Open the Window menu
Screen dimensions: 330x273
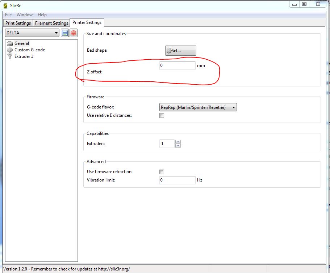(x=25, y=15)
